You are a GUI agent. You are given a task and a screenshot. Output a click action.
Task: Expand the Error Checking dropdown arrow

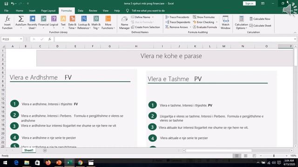217,22
